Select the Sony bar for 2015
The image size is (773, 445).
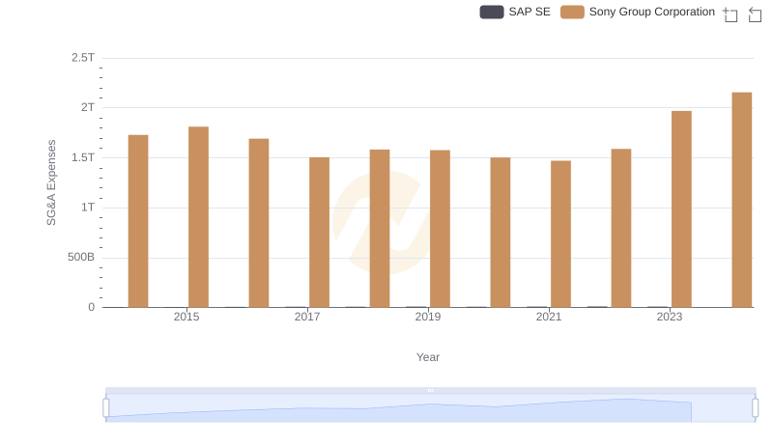198,217
